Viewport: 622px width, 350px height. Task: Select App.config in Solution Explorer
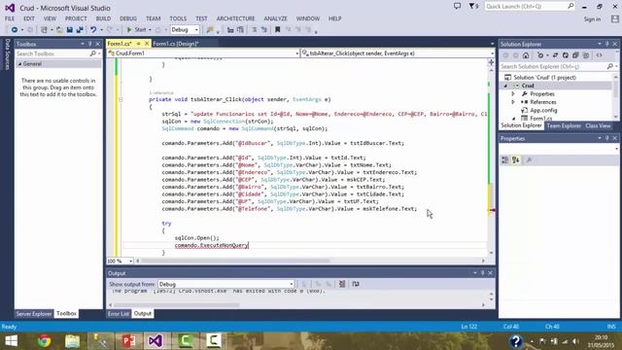point(543,110)
